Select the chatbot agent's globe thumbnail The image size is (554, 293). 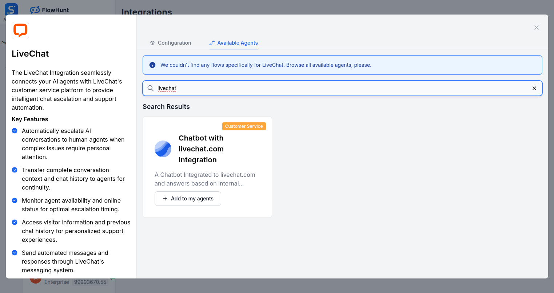163,149
